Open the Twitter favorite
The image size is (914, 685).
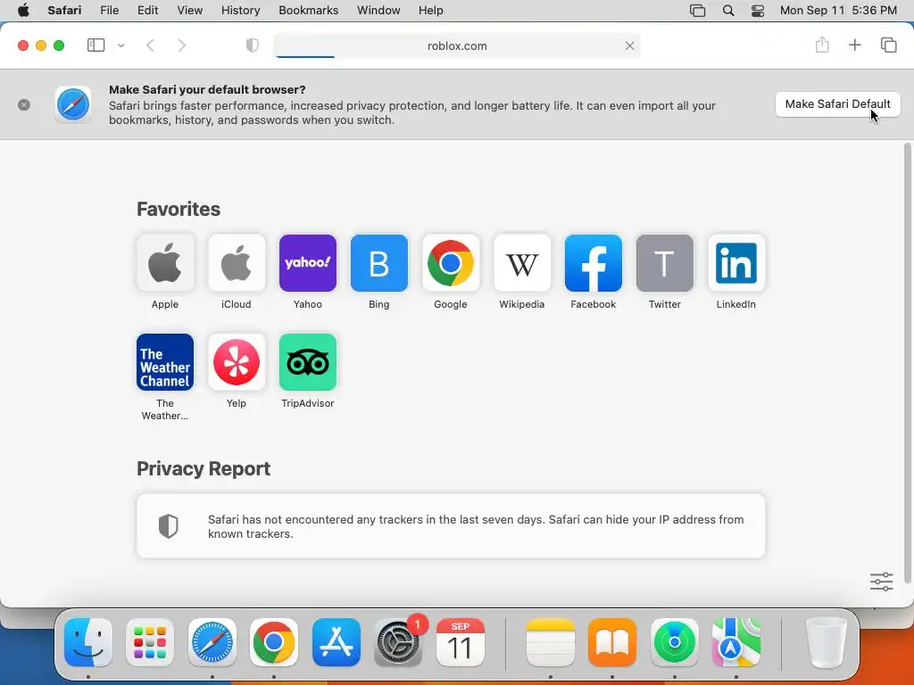pyautogui.click(x=664, y=263)
